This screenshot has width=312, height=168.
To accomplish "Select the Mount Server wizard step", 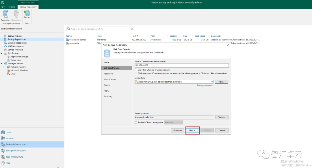I will [110, 79].
